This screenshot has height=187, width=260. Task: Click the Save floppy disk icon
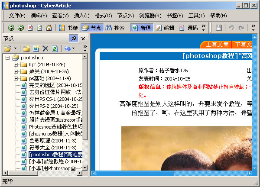coord(219,28)
